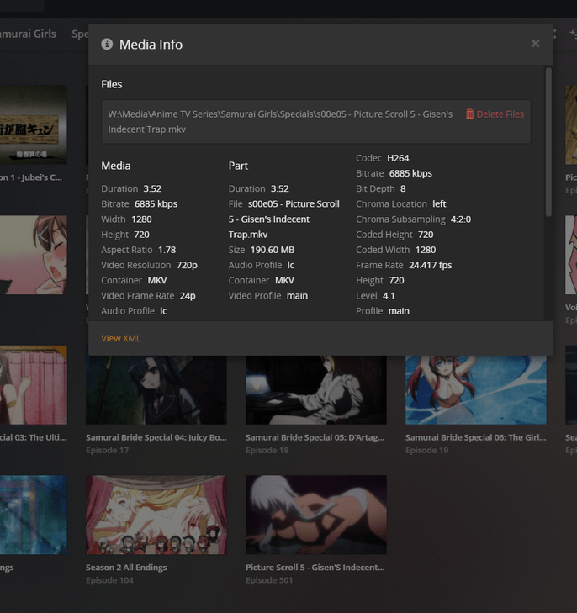Open the Season 2 All Endings thumbnail
The width and height of the screenshot is (577, 613).
156,515
